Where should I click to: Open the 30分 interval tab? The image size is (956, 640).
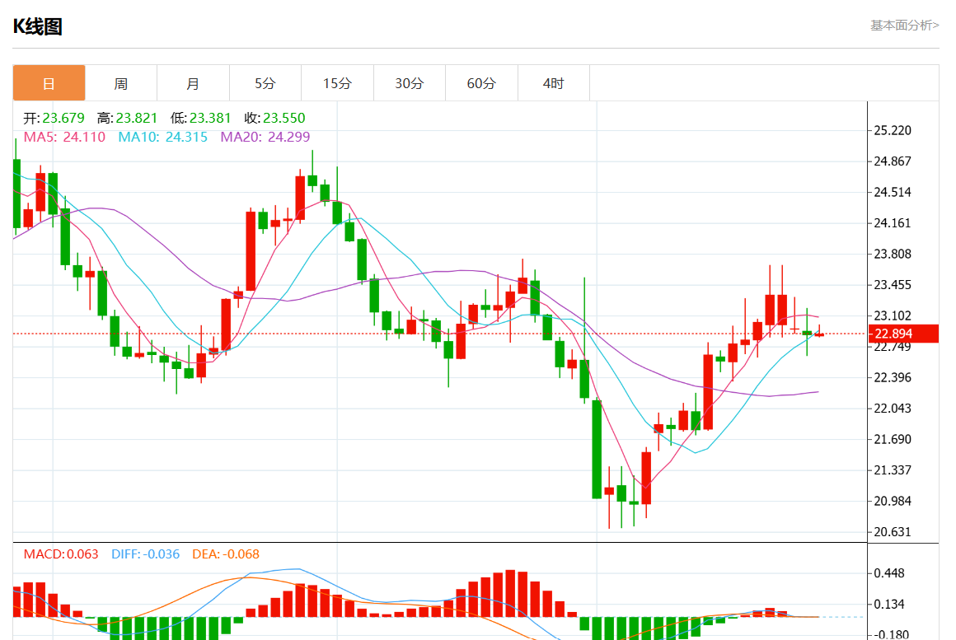coord(409,83)
